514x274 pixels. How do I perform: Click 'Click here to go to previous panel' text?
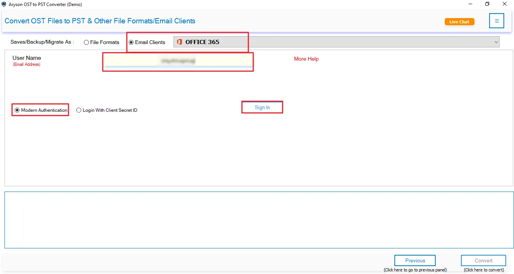coord(415,269)
